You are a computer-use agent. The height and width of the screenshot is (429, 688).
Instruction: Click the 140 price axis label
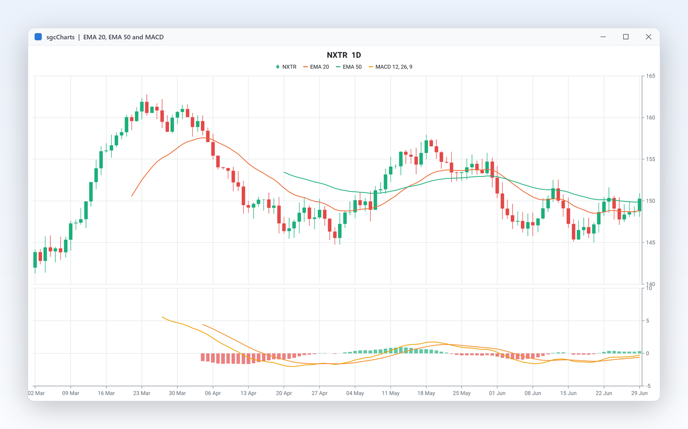coord(650,284)
